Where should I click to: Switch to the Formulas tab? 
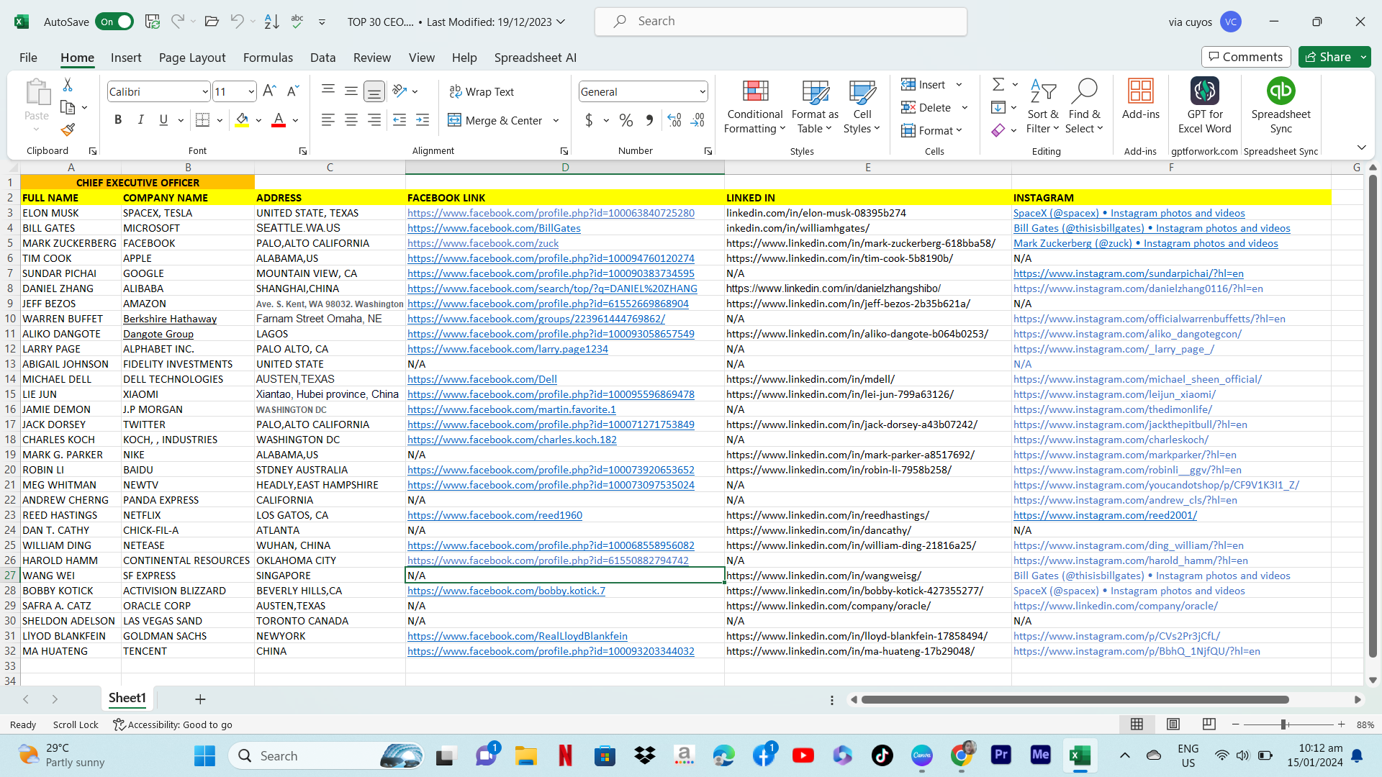[x=268, y=58]
